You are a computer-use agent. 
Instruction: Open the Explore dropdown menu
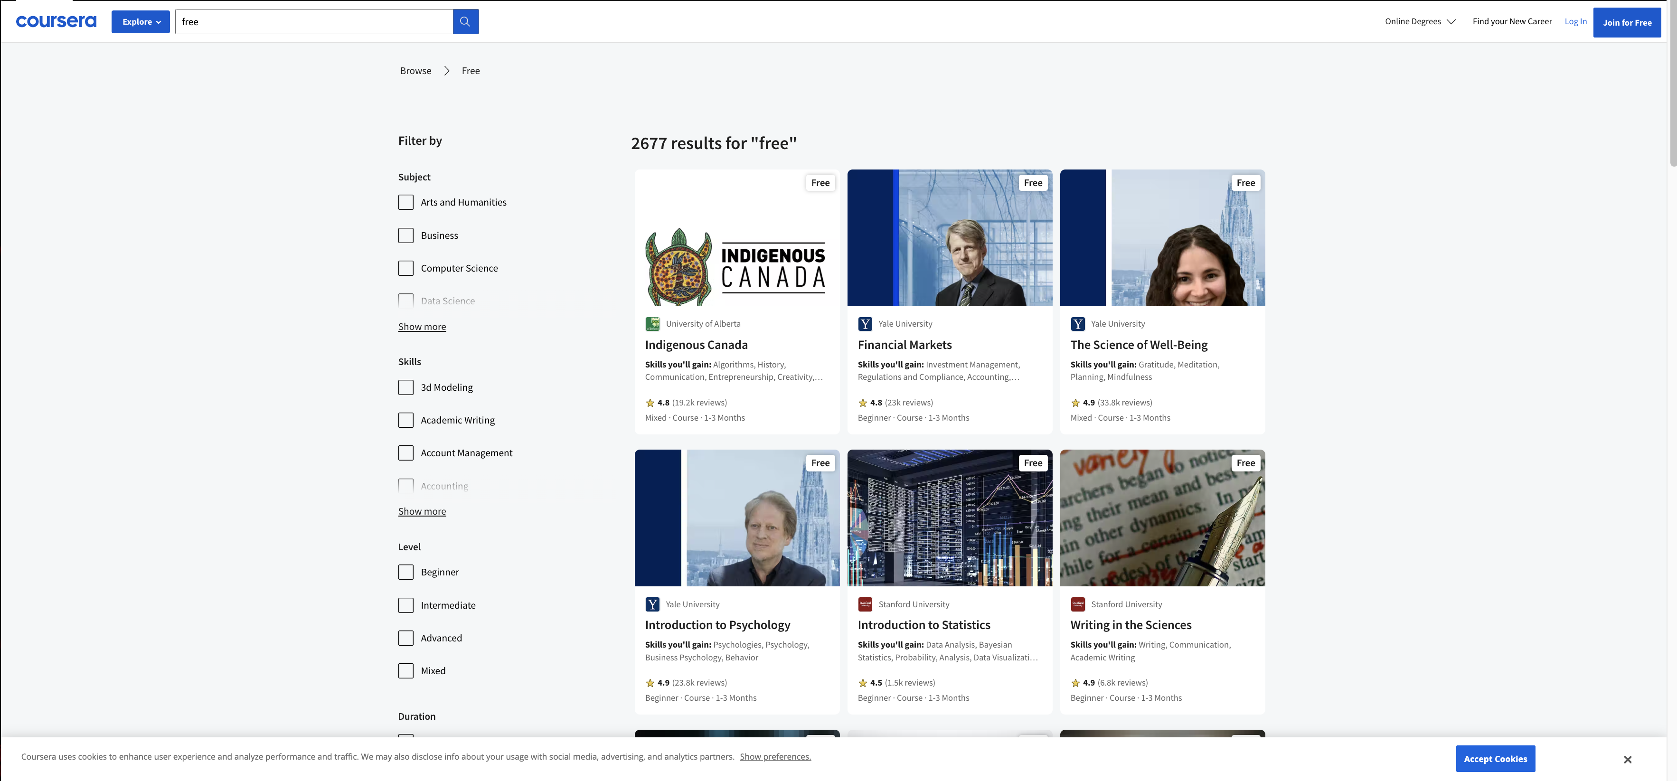point(141,21)
